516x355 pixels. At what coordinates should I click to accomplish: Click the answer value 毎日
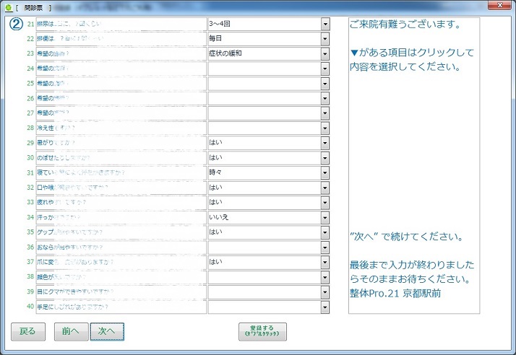pyautogui.click(x=215, y=38)
